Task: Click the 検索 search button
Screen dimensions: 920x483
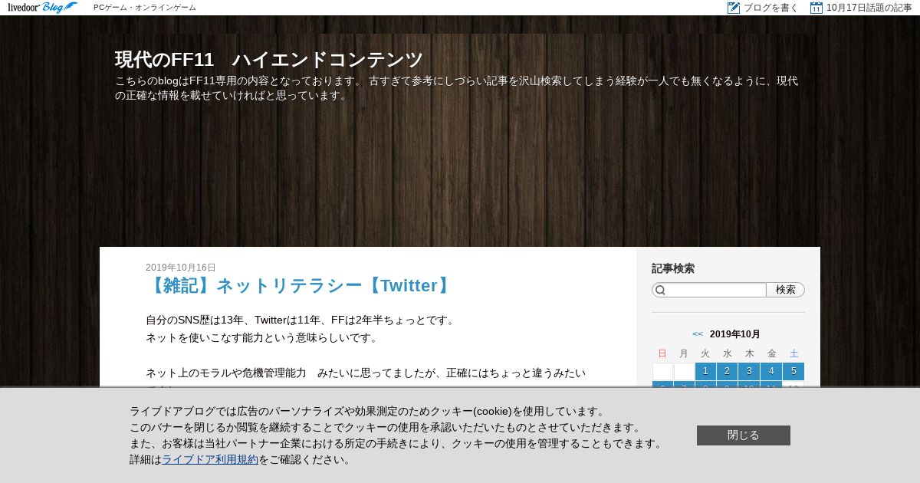Action: tap(786, 290)
